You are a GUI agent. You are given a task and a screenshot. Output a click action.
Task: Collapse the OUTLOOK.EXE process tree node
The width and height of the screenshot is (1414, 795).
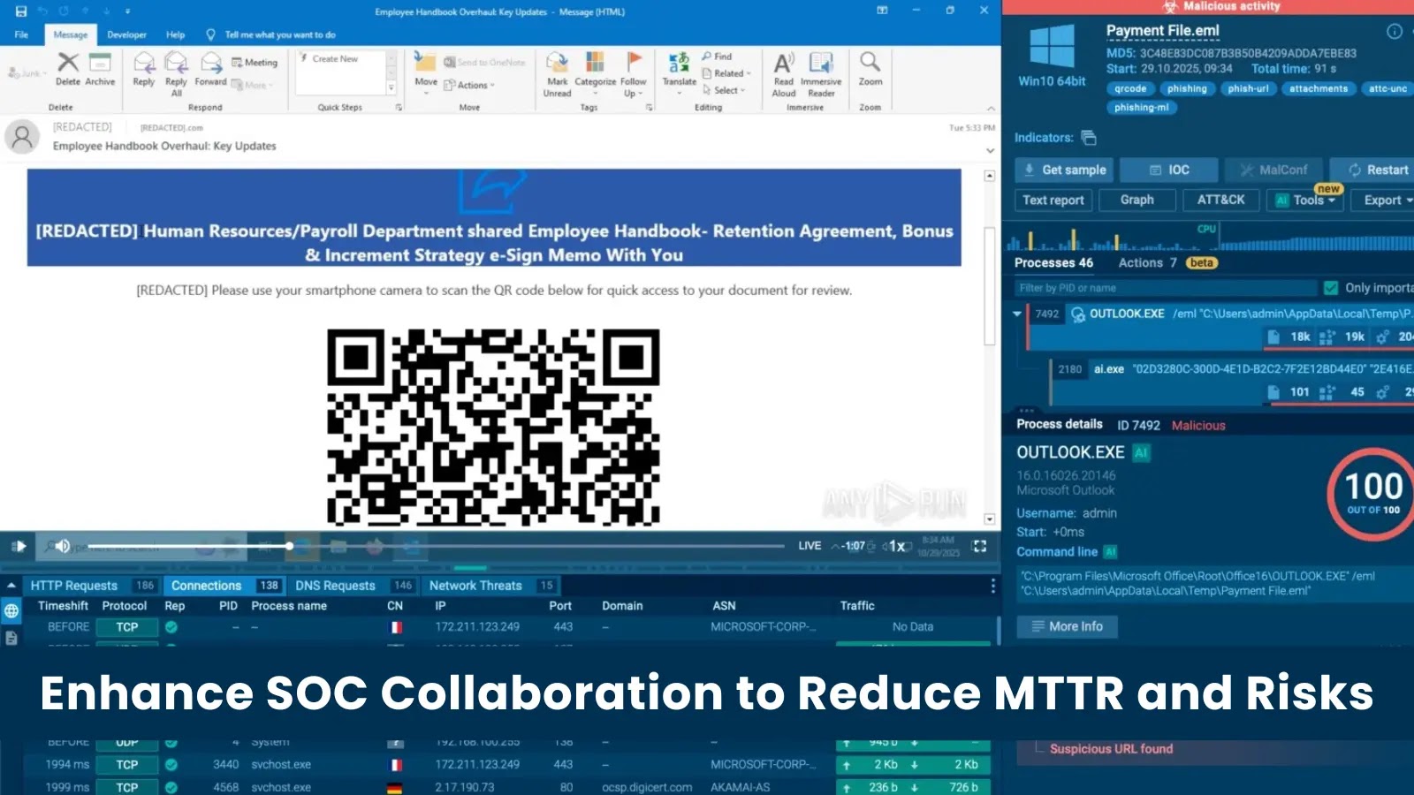pyautogui.click(x=1017, y=314)
